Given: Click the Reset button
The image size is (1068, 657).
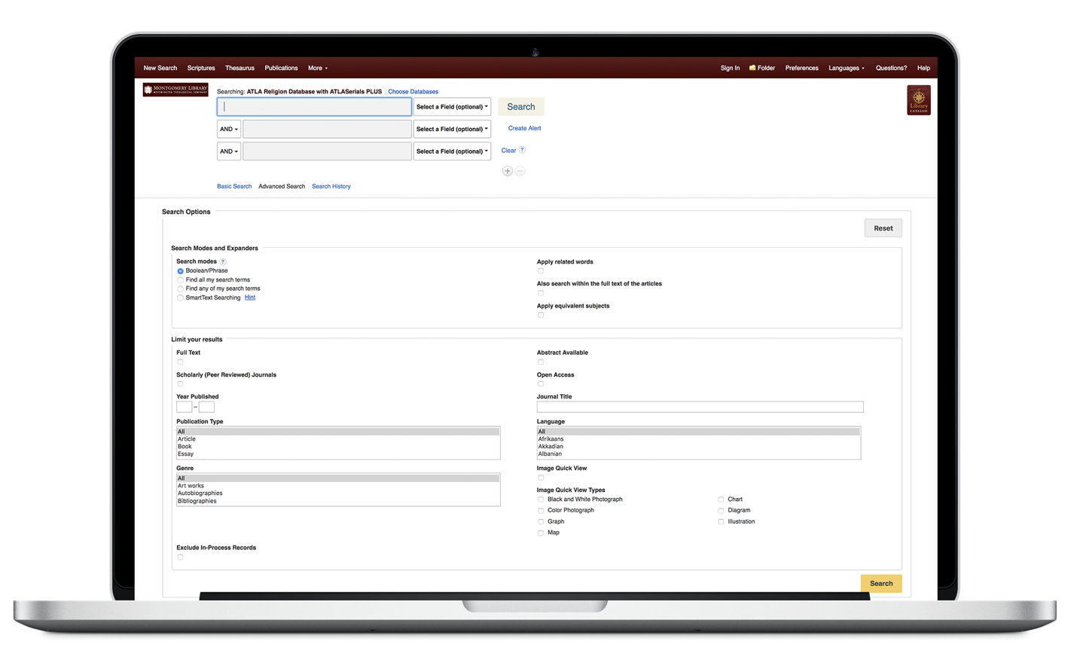Looking at the screenshot, I should tap(883, 228).
